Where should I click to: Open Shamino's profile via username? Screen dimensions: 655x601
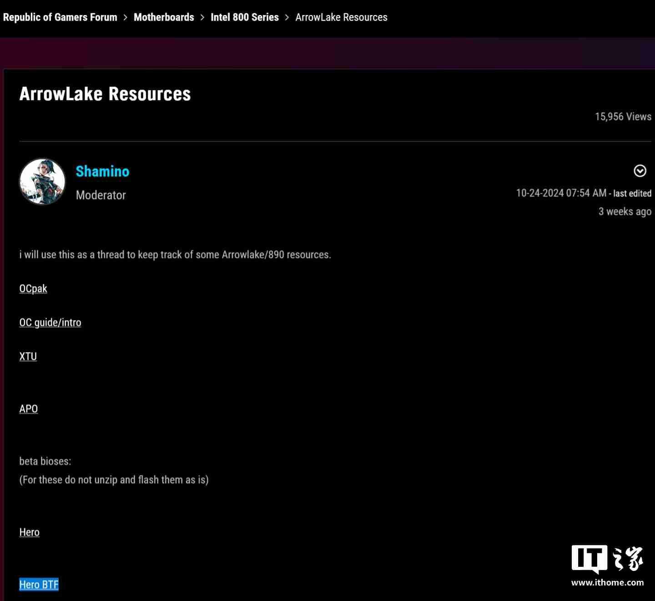[x=102, y=172]
